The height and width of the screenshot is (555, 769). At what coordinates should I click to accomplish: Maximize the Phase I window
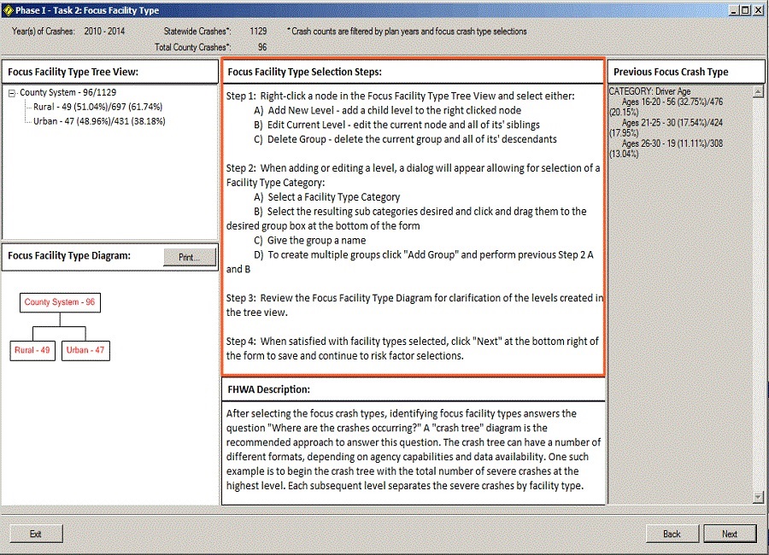coord(745,10)
